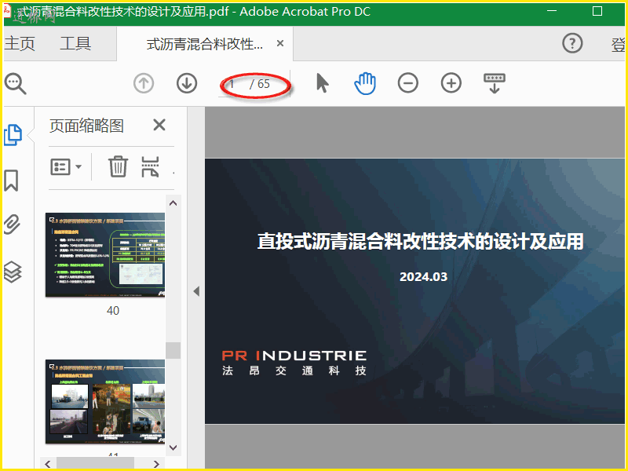The image size is (628, 471).
Task: Open the layers panel icon
Action: pyautogui.click(x=13, y=272)
